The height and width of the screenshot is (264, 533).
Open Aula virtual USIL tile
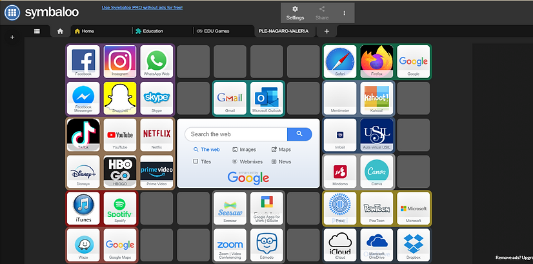(x=377, y=135)
